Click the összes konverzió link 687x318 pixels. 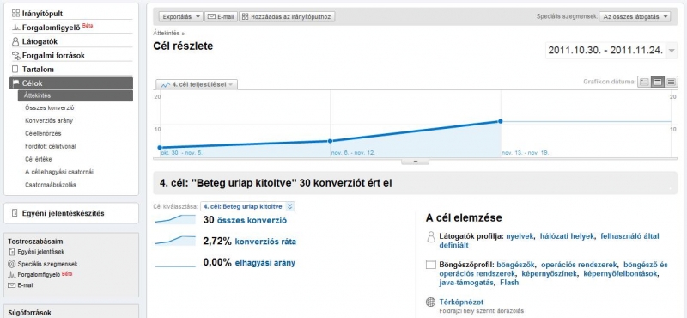tap(252, 221)
